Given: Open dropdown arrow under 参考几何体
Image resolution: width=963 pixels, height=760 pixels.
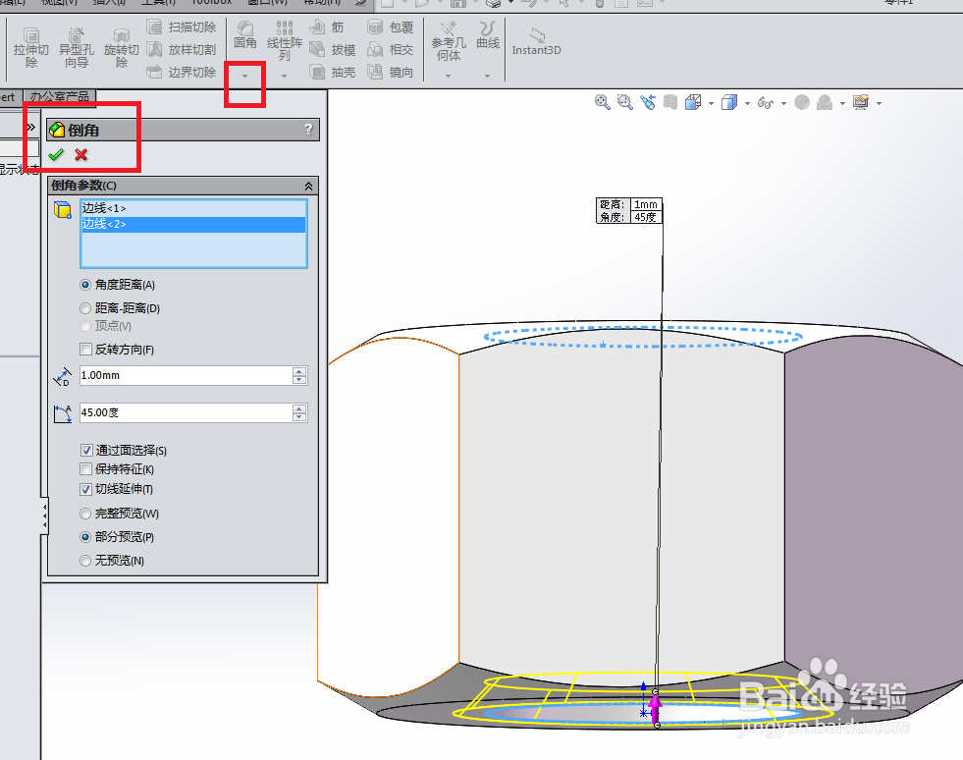Looking at the screenshot, I should pyautogui.click(x=449, y=76).
